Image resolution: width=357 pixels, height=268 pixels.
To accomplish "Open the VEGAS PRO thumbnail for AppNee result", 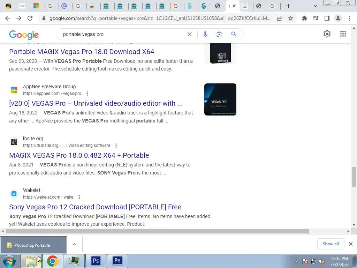I will [220, 99].
